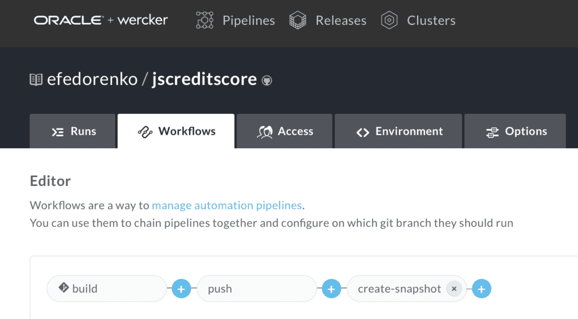Click the Environment angle-brackets icon
This screenshot has width=578, height=319.
[x=363, y=132]
